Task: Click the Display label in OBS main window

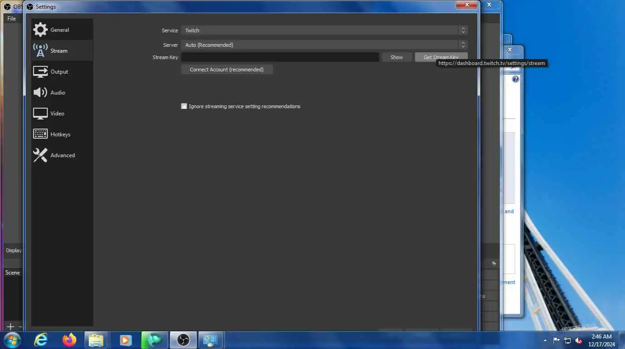Action: point(14,250)
